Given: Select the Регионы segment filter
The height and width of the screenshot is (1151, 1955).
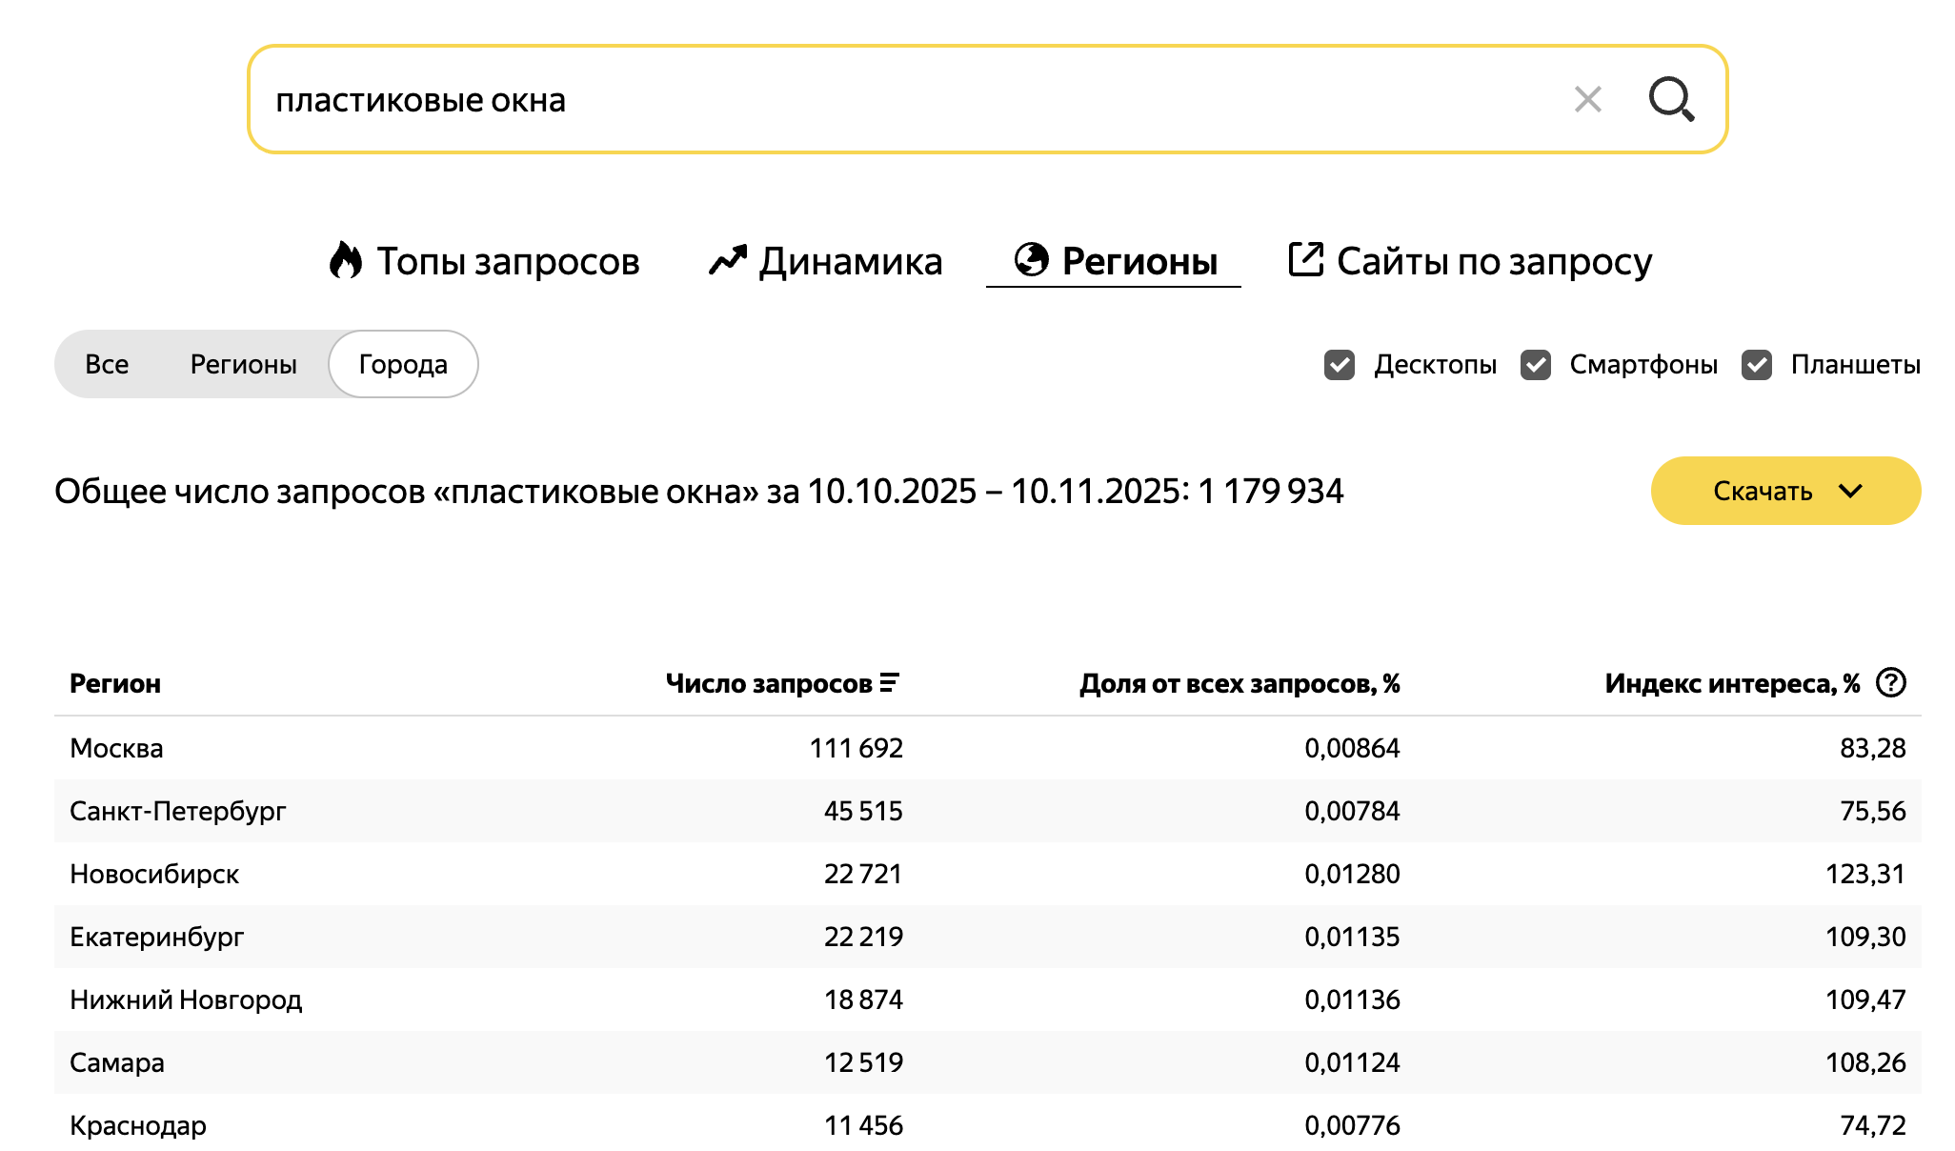Looking at the screenshot, I should coord(243,364).
